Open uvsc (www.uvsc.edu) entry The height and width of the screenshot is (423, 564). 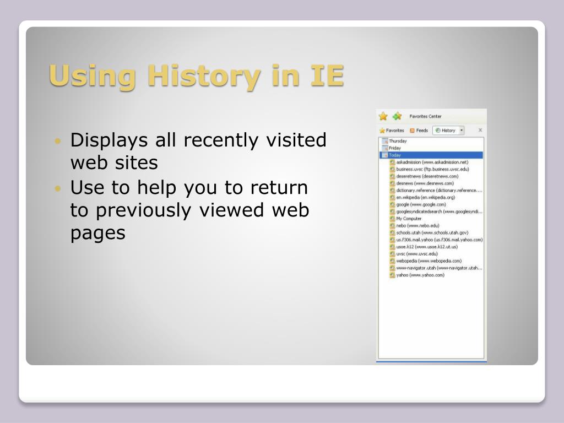414,253
